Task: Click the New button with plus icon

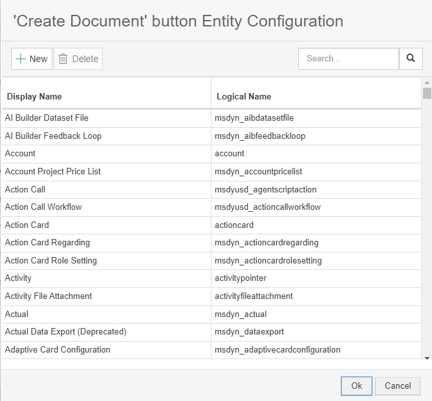Action: click(32, 59)
